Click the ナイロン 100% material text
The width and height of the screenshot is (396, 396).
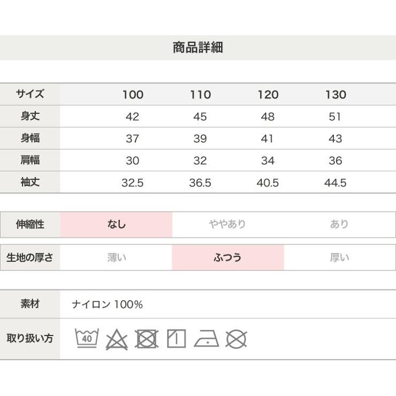click(107, 304)
